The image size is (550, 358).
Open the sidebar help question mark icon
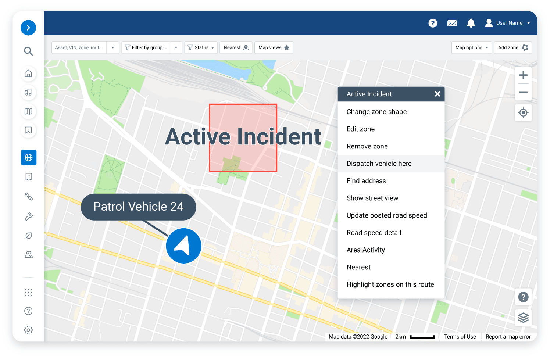tap(28, 311)
